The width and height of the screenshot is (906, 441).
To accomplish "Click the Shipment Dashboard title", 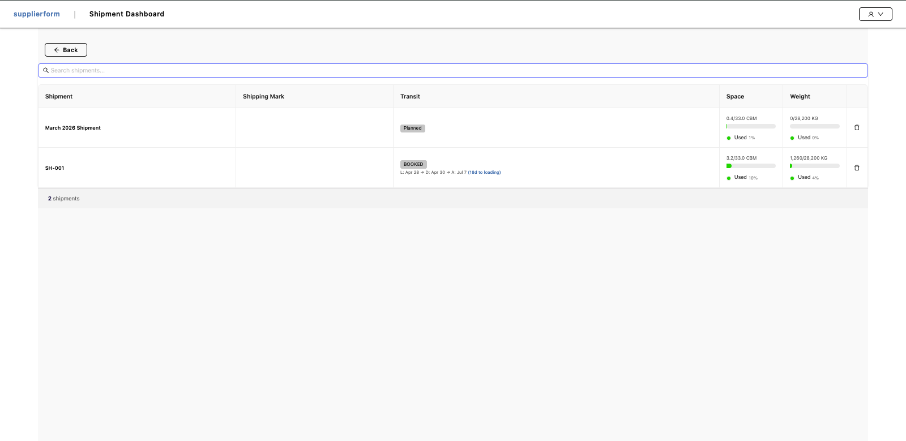I will click(x=127, y=14).
